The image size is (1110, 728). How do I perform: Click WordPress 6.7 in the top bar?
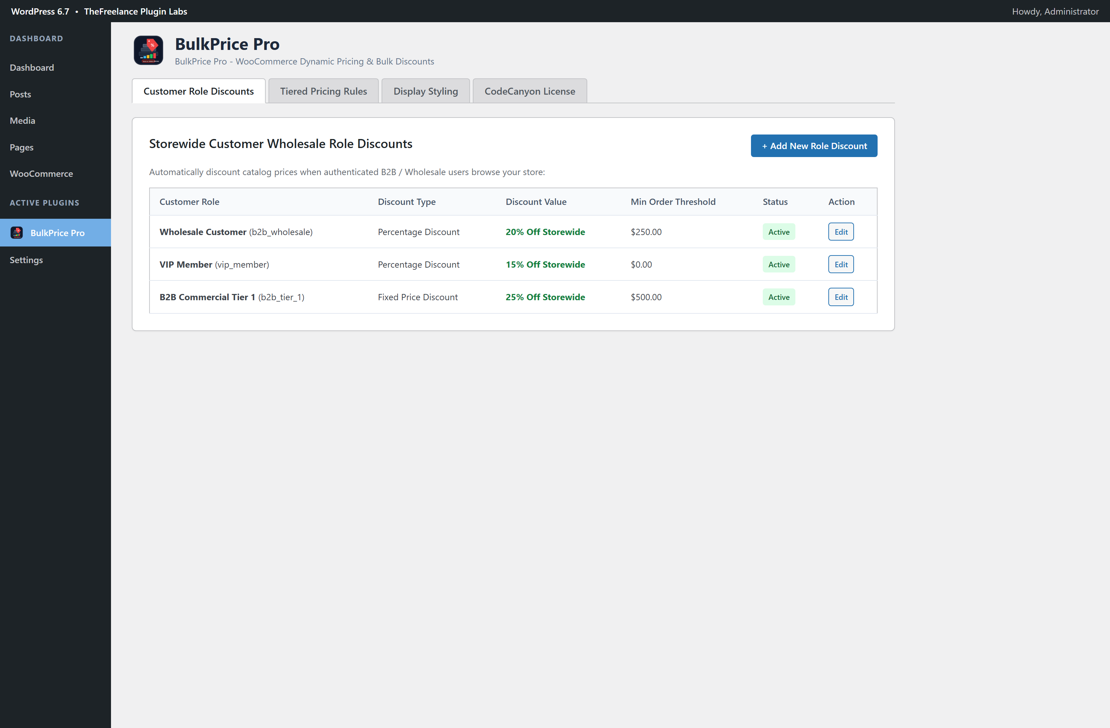pos(40,11)
